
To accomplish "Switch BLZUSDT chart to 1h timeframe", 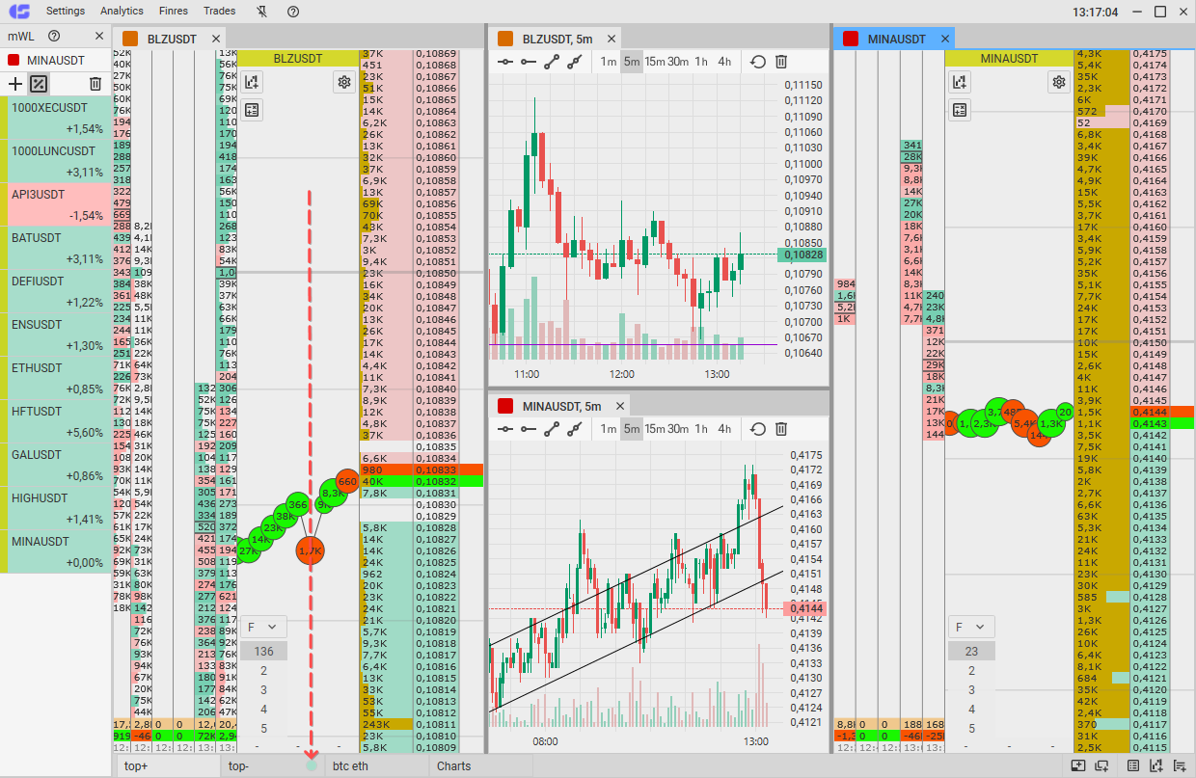I will pyautogui.click(x=701, y=62).
